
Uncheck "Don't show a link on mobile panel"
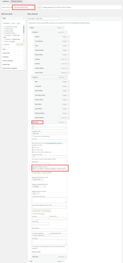pyautogui.click(x=33, y=152)
